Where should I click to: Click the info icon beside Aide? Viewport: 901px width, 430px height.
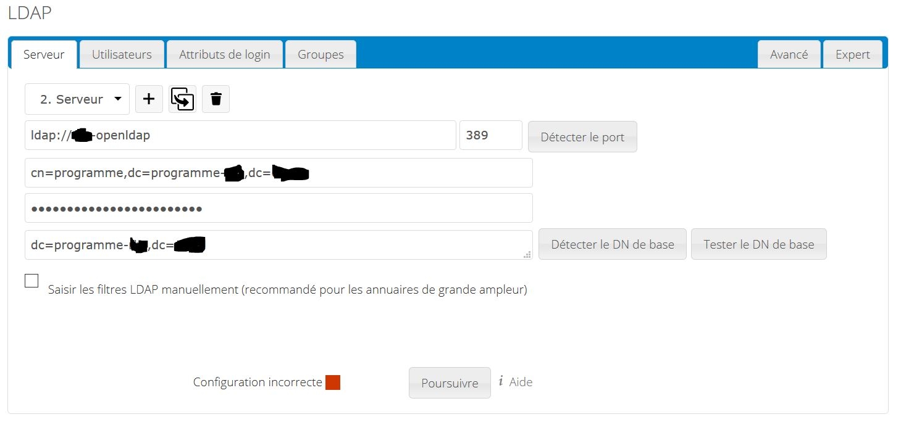[x=501, y=382]
